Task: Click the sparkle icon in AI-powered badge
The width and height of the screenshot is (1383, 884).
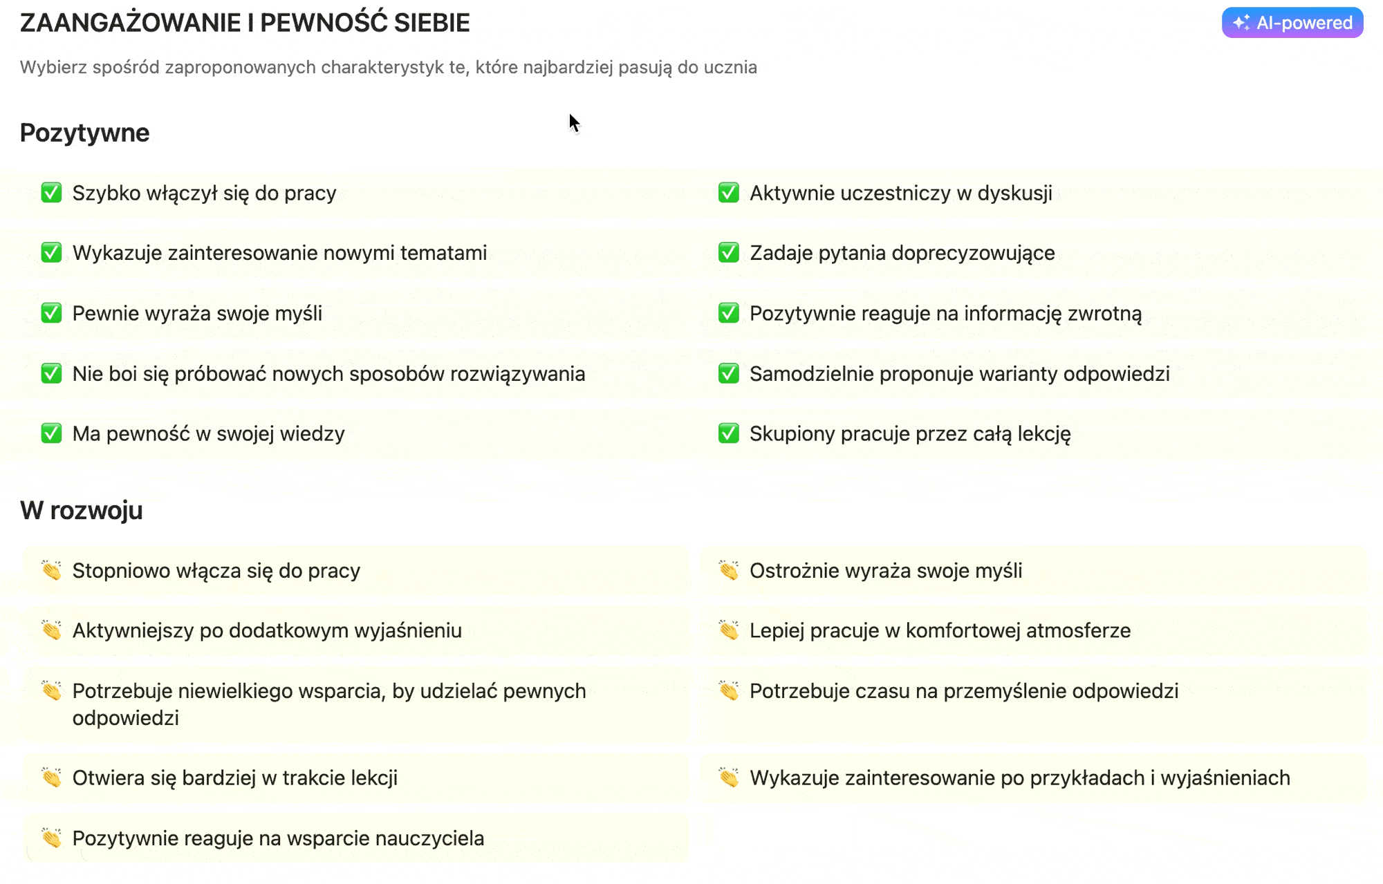Action: point(1241,23)
